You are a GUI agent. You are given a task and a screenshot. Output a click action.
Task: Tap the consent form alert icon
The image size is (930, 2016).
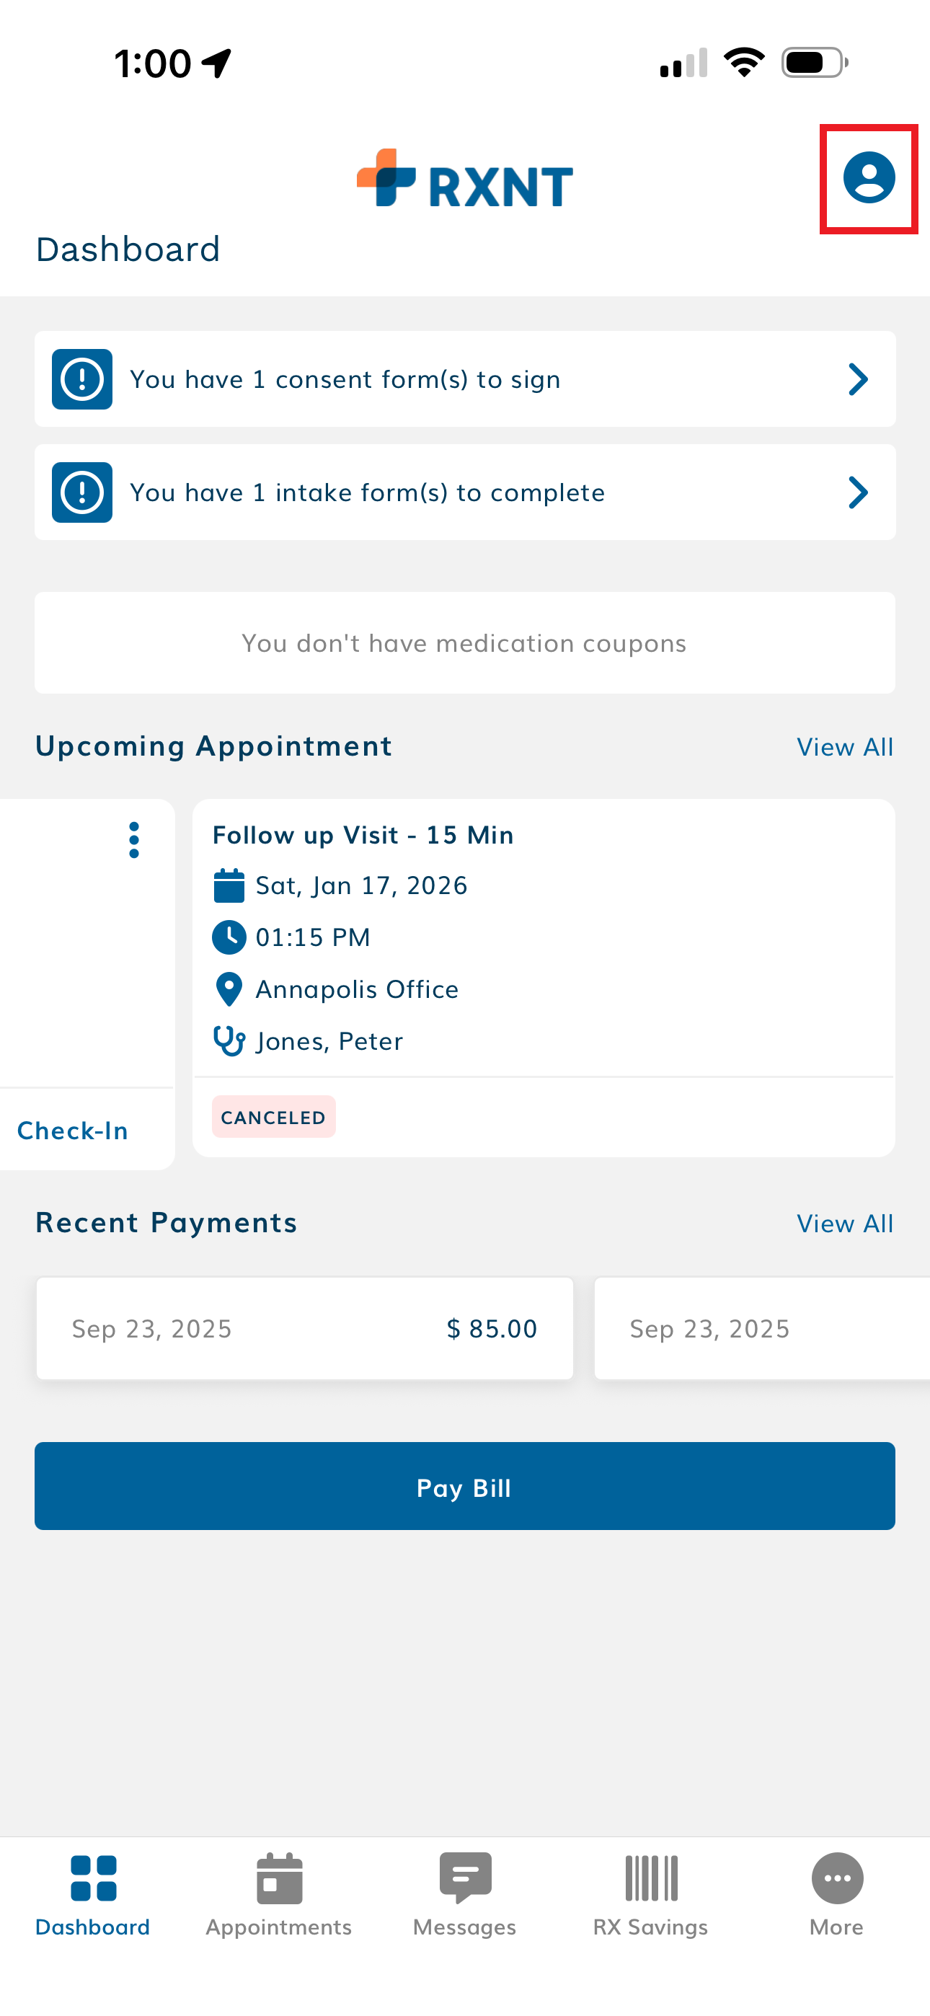(82, 379)
